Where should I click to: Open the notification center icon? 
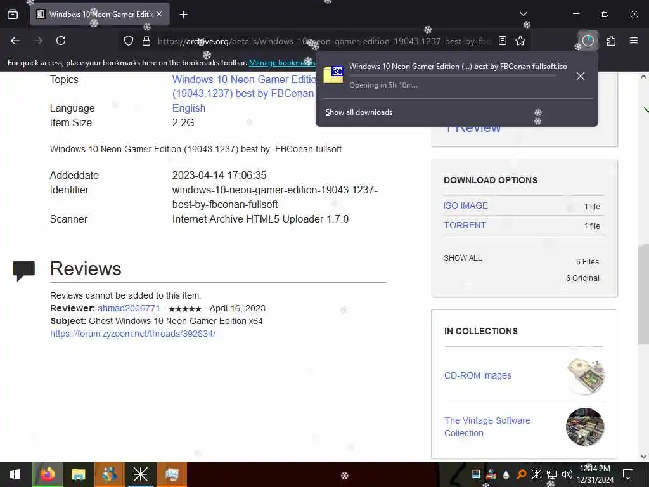[628, 474]
